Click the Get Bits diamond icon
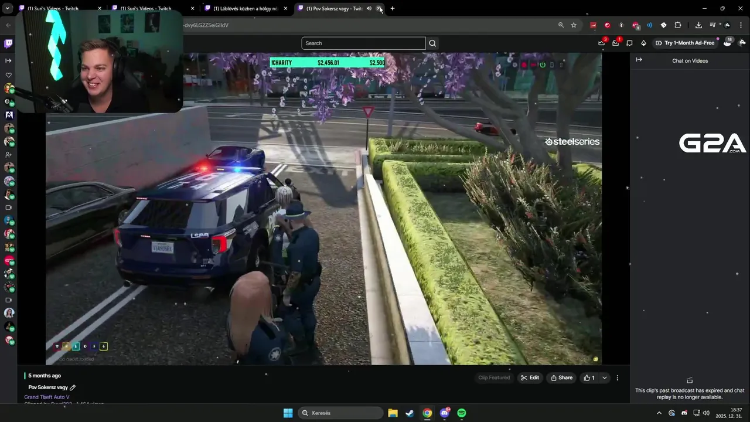Image resolution: width=750 pixels, height=422 pixels. tap(643, 43)
